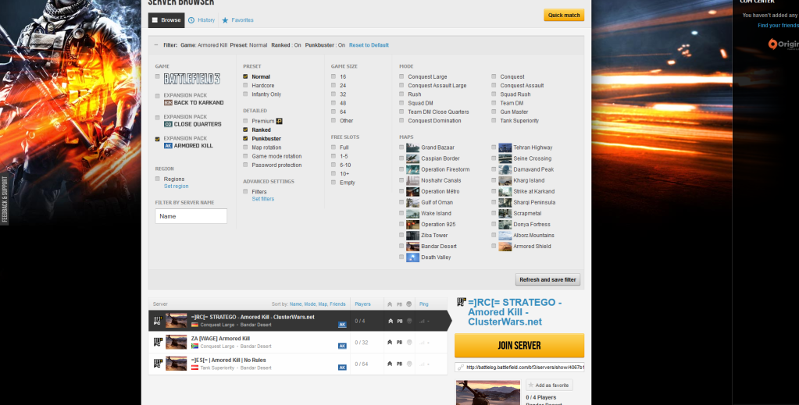
Task: Check the Conquest Large mode box
Action: point(402,77)
